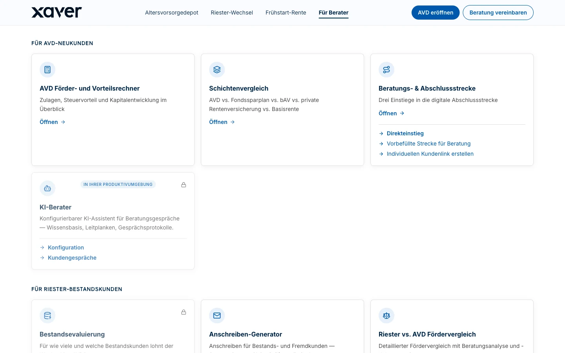Viewport: 565px width, 353px height.
Task: Click the Beratung vereinbaren button
Action: pyautogui.click(x=498, y=13)
